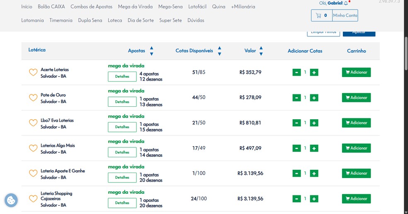Go to Lotofácil menu item
Viewport: 408px width, 214px height.
(198, 7)
